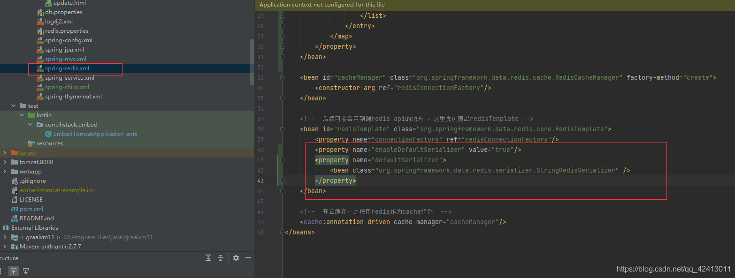Click the spring-jpa.xml Spring file icon

40,50
